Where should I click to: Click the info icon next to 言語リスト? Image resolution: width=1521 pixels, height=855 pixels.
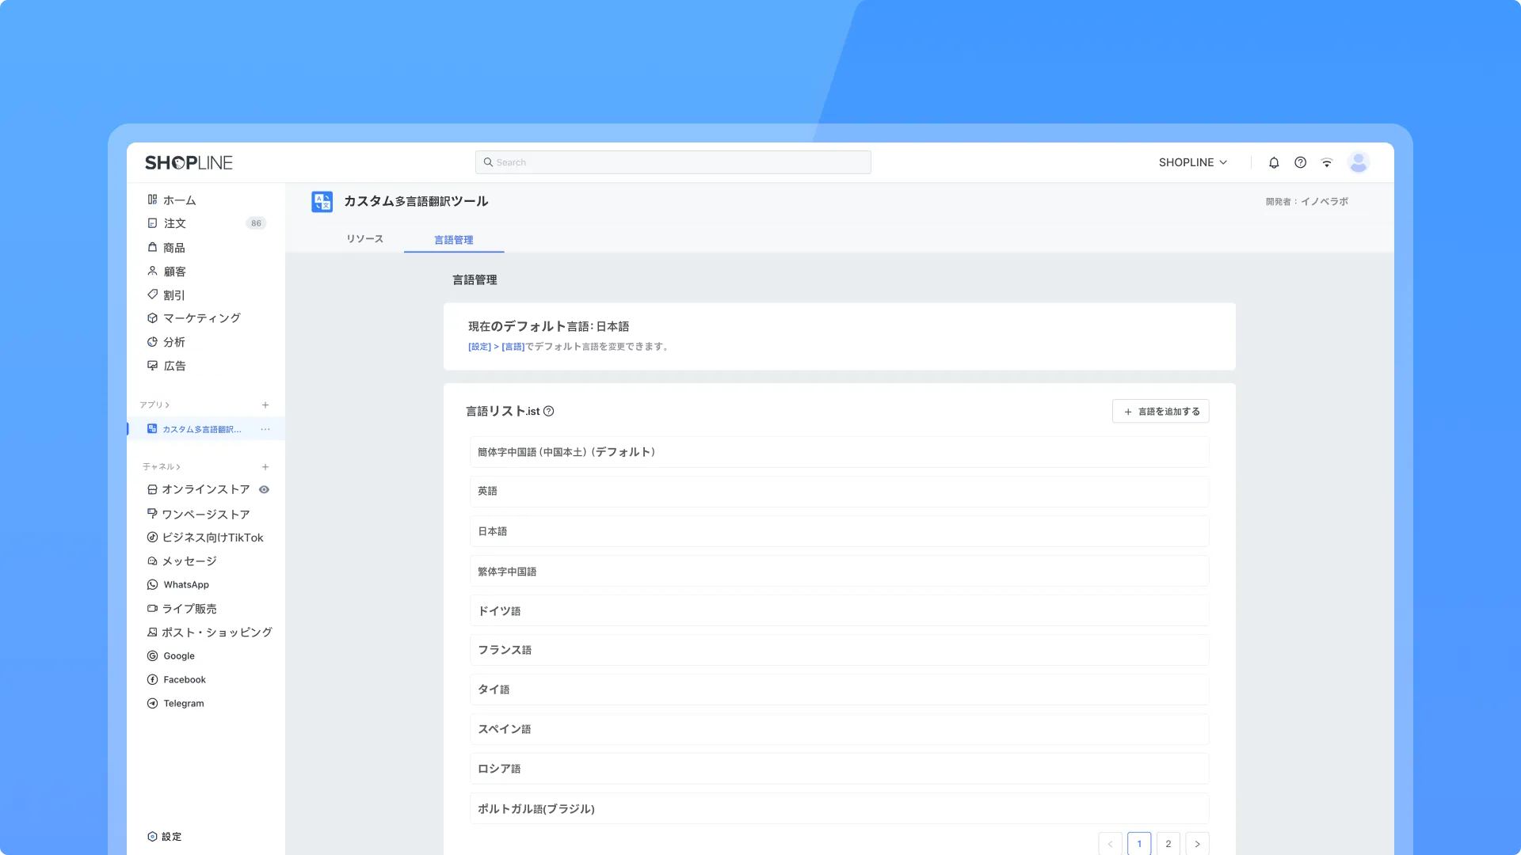pyautogui.click(x=548, y=411)
